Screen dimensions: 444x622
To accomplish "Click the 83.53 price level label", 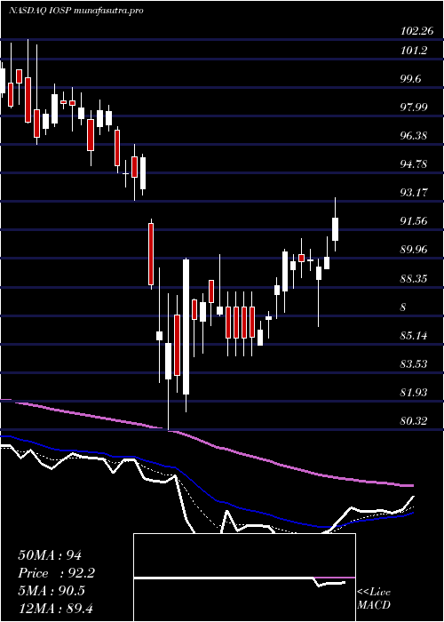I will [x=415, y=363].
